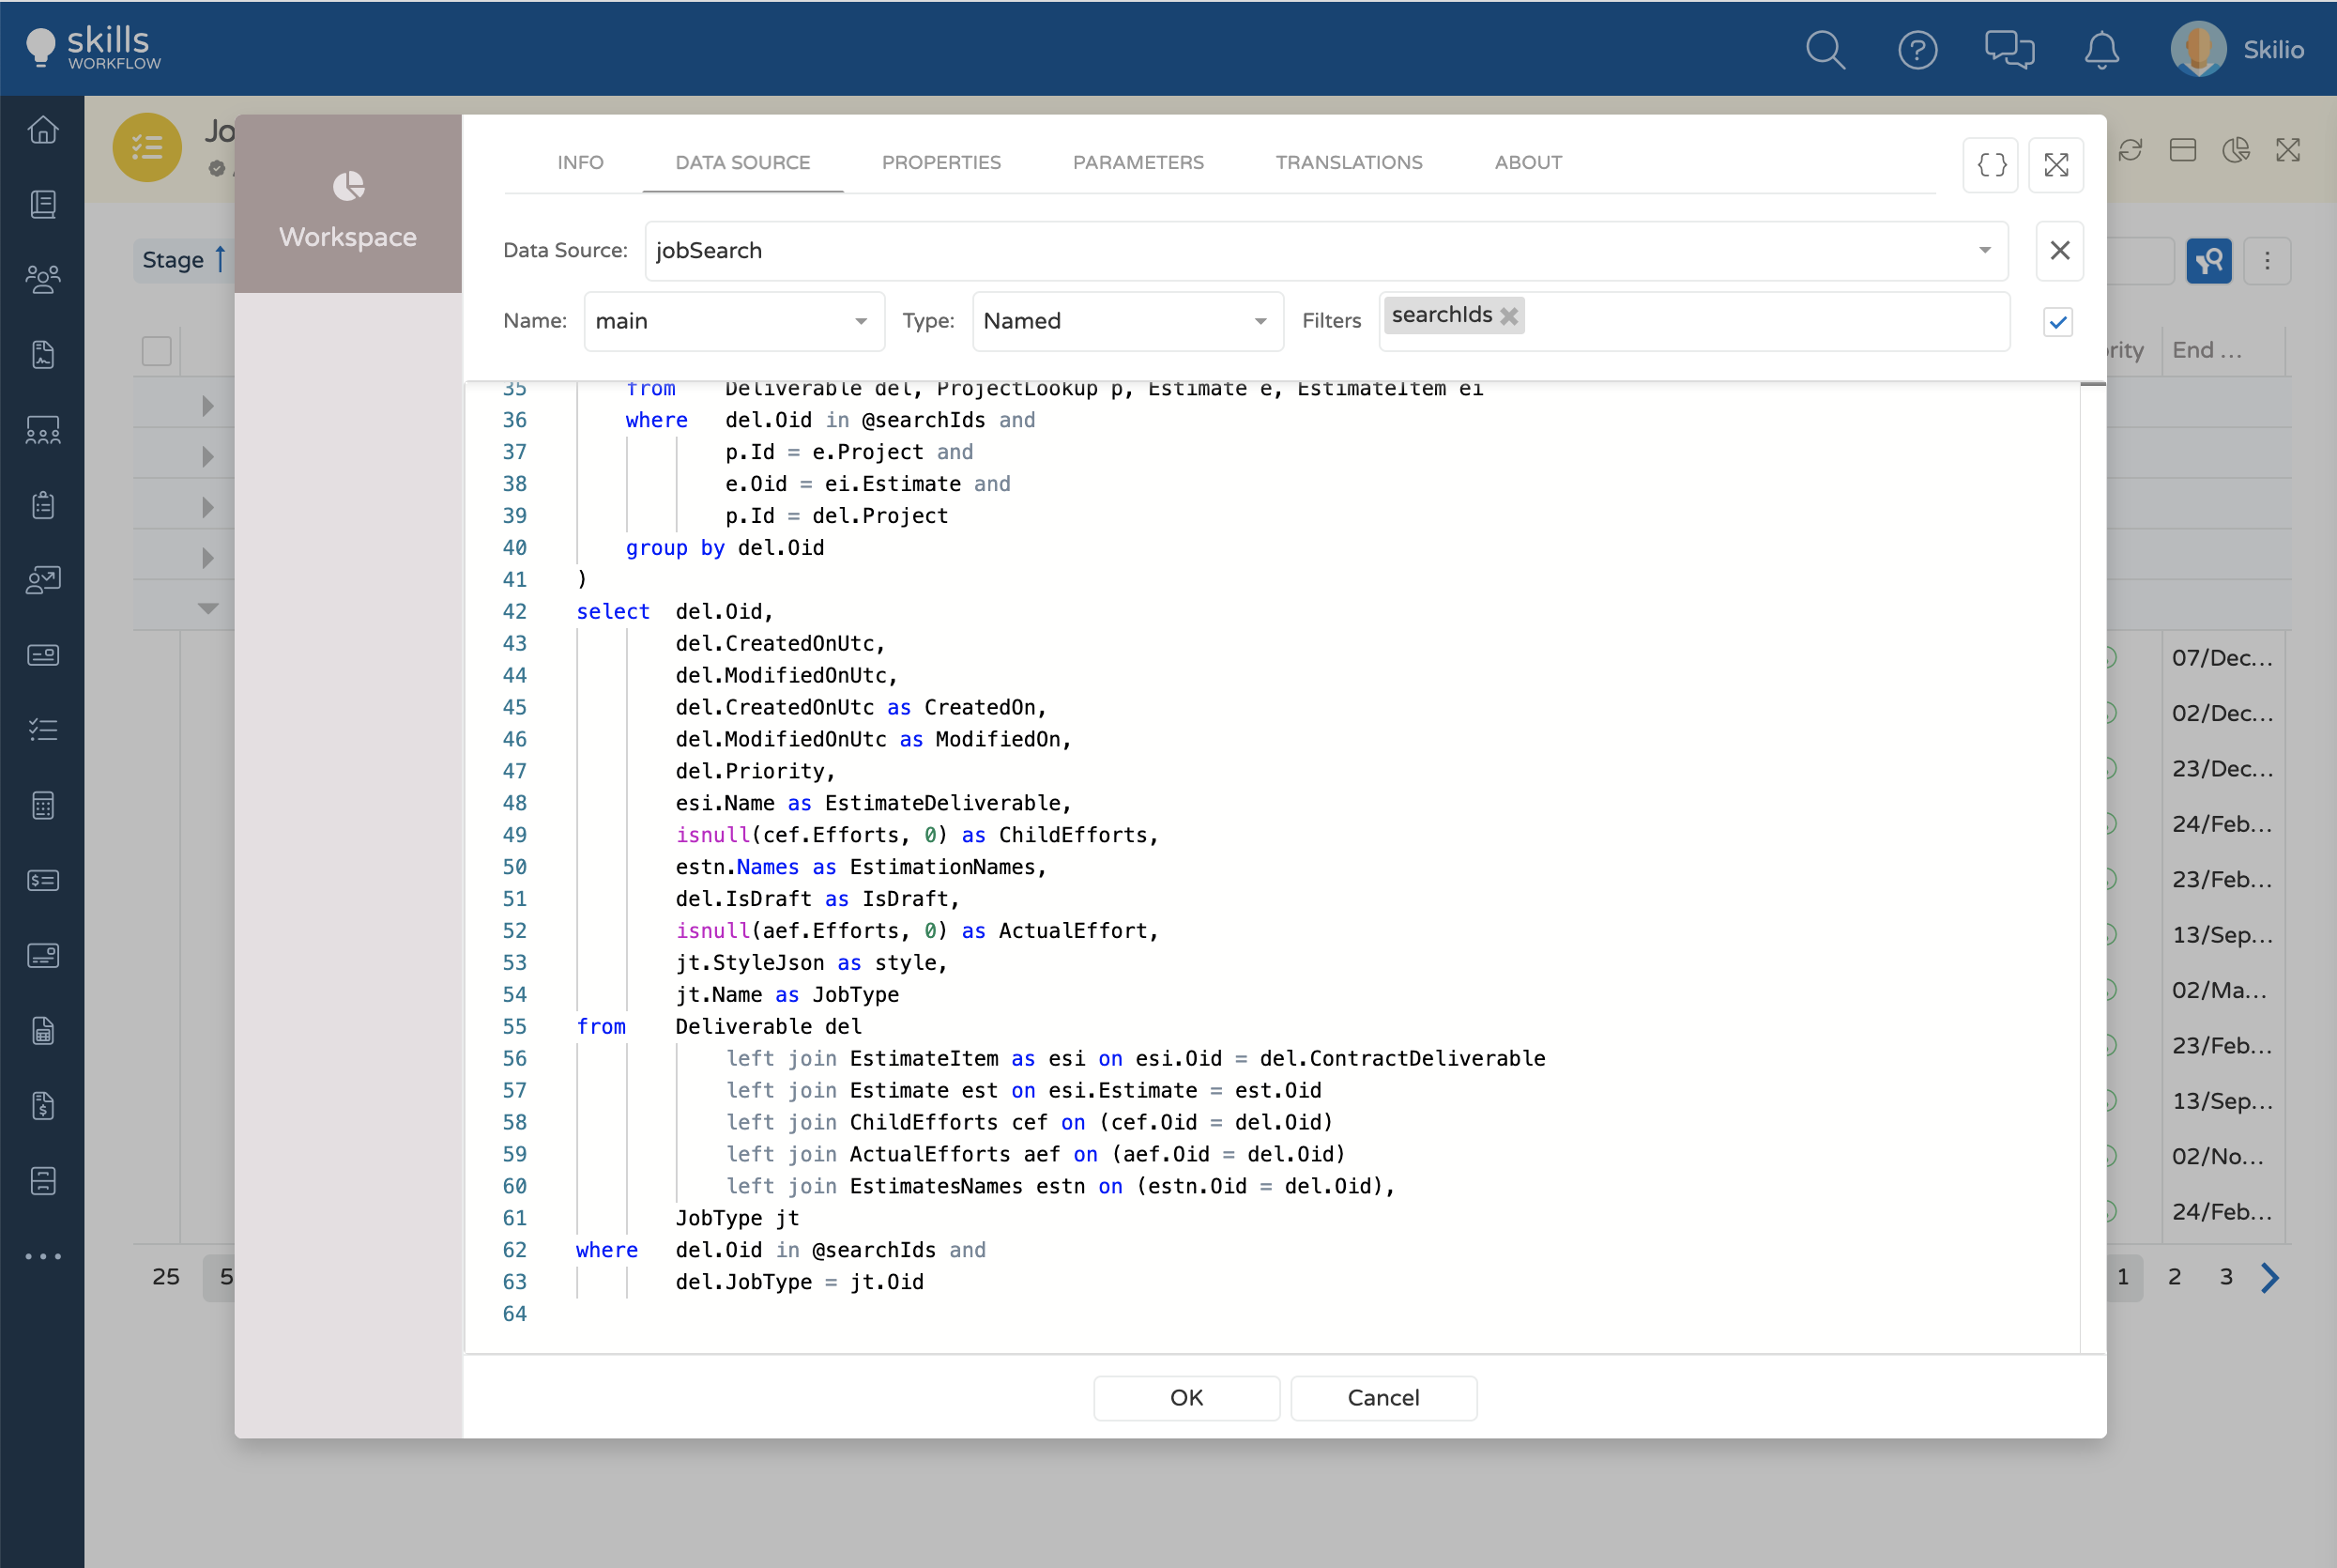Go to Home in left sidebar
The image size is (2337, 1568).
[x=43, y=130]
